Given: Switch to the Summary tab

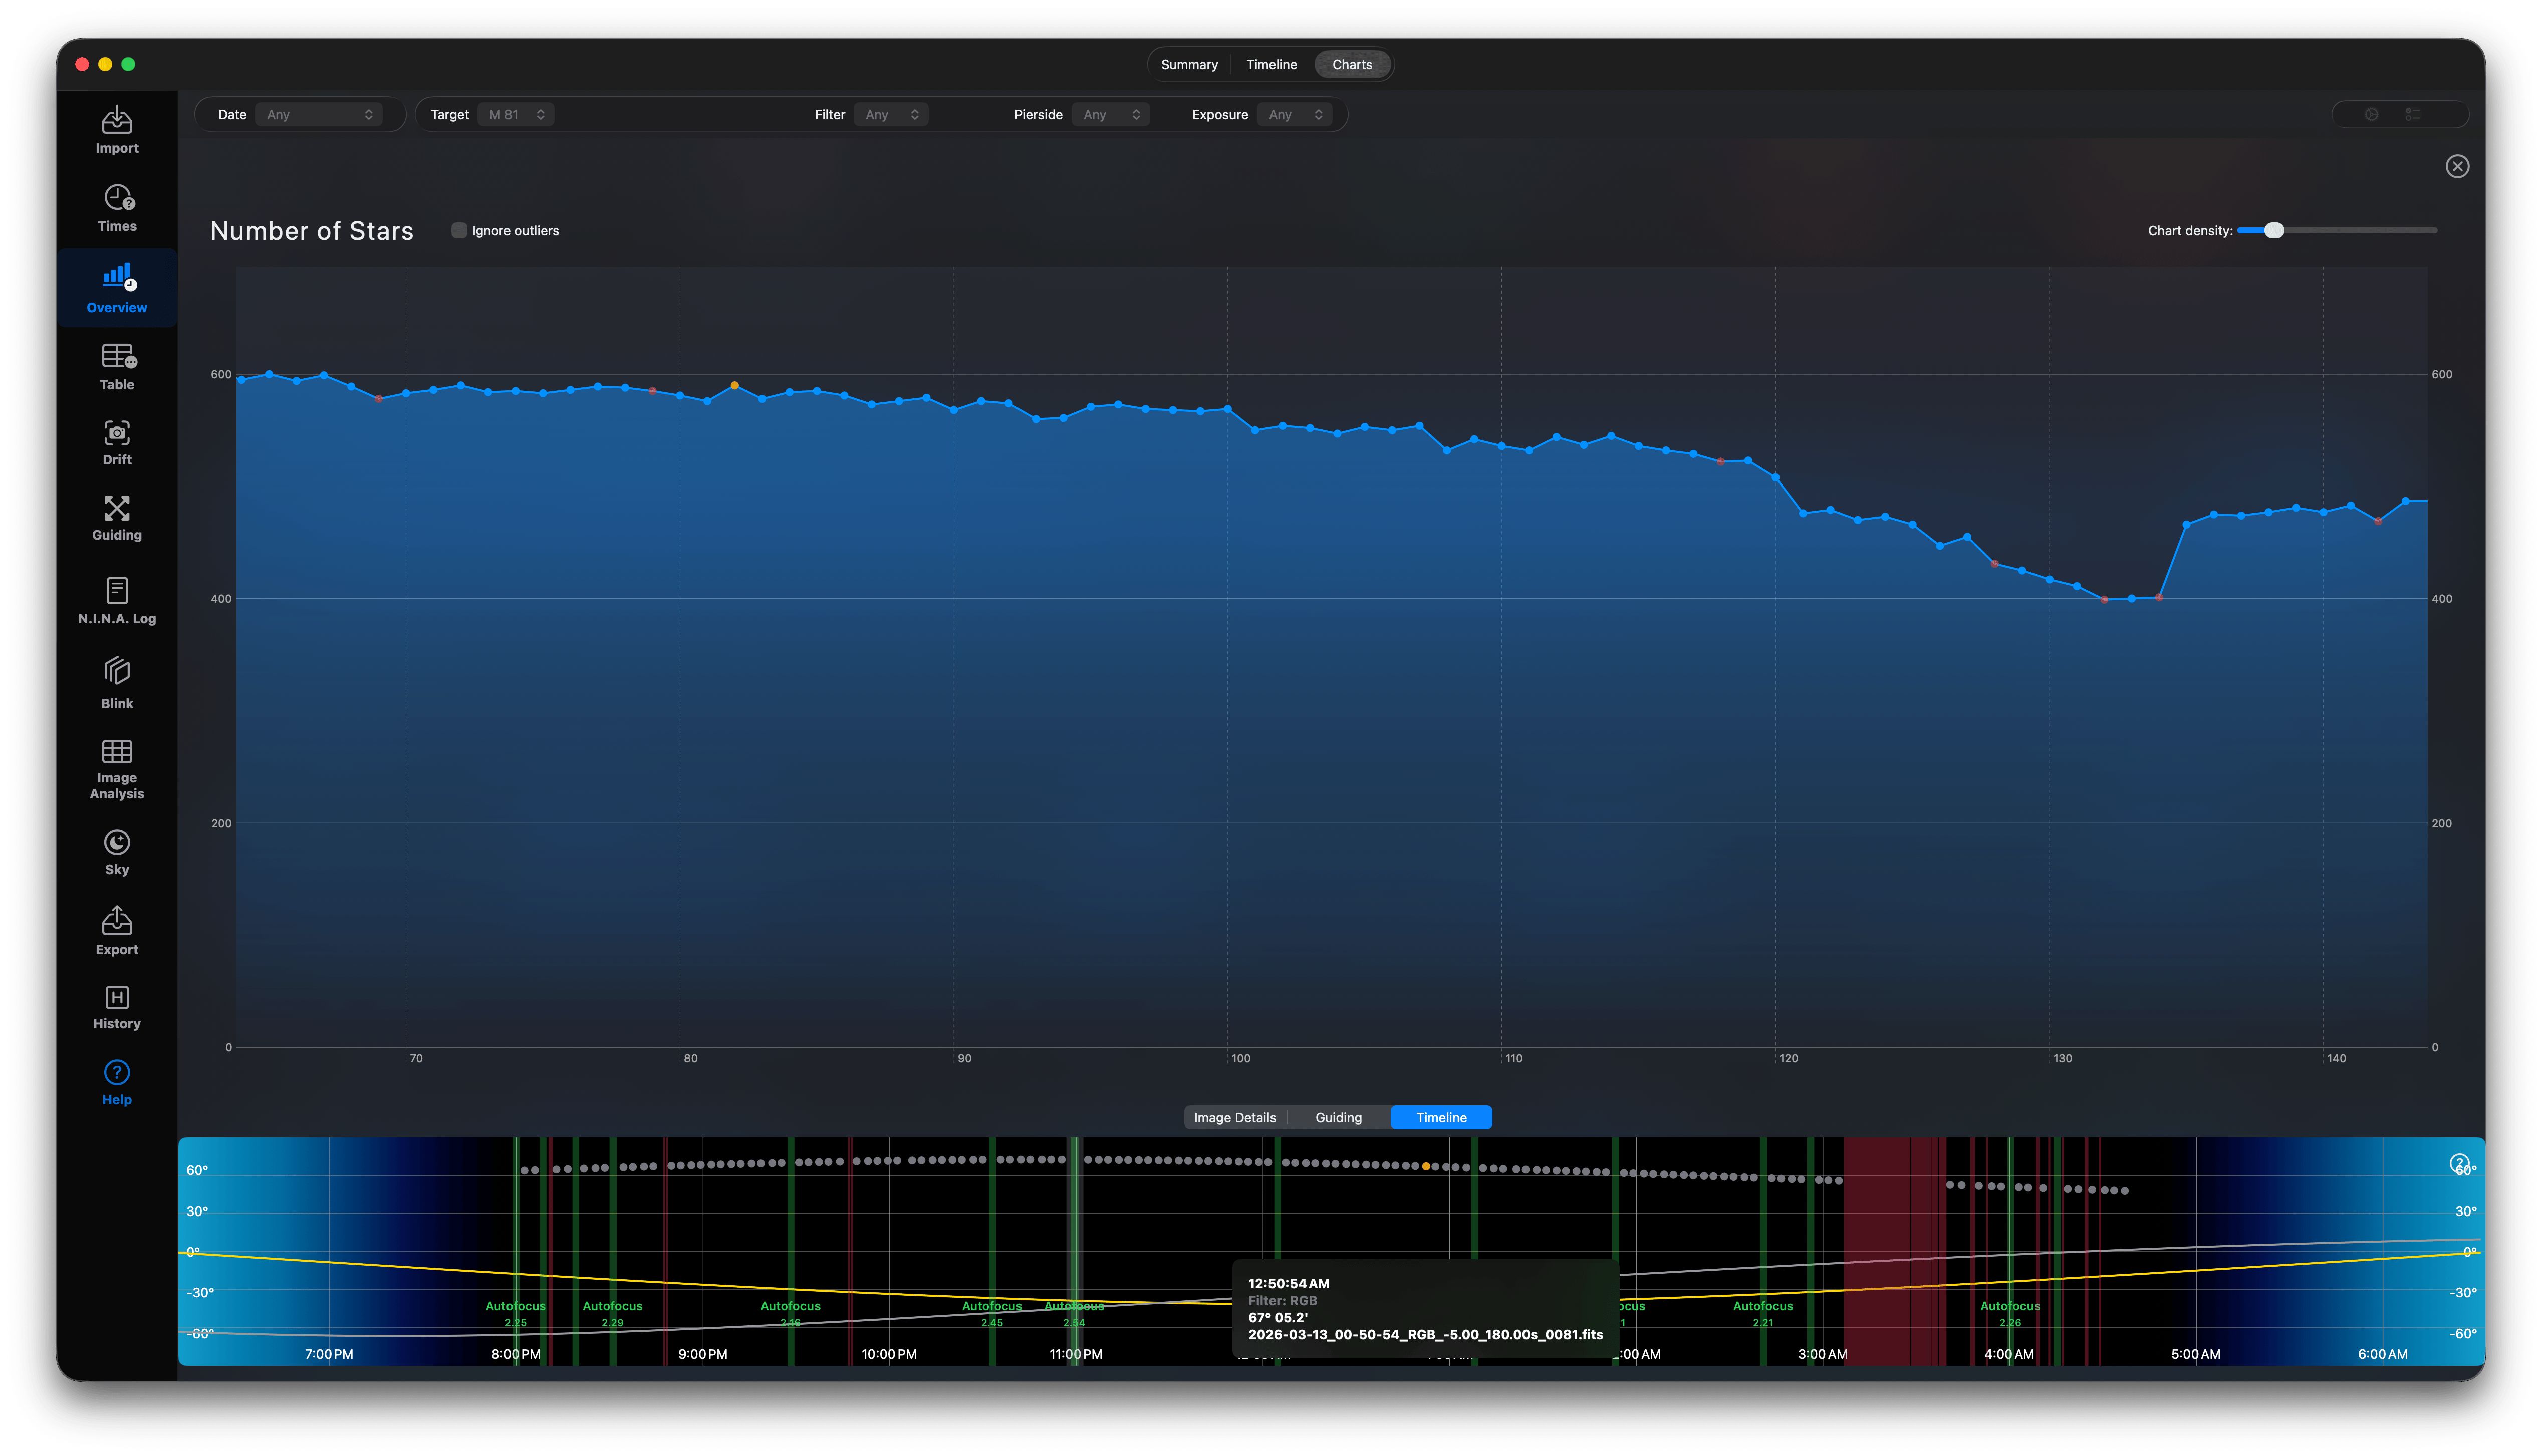Looking at the screenshot, I should point(1188,64).
